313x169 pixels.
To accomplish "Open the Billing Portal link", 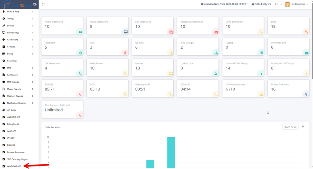I will point(13,124).
